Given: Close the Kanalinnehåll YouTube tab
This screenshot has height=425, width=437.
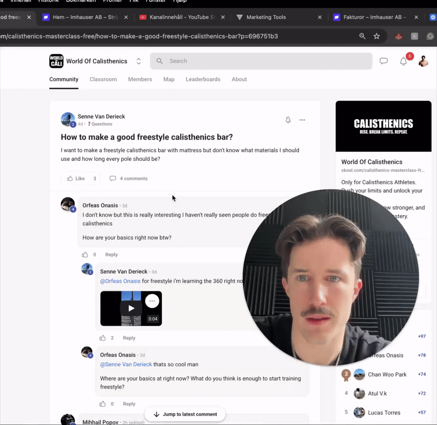Looking at the screenshot, I should pyautogui.click(x=223, y=17).
